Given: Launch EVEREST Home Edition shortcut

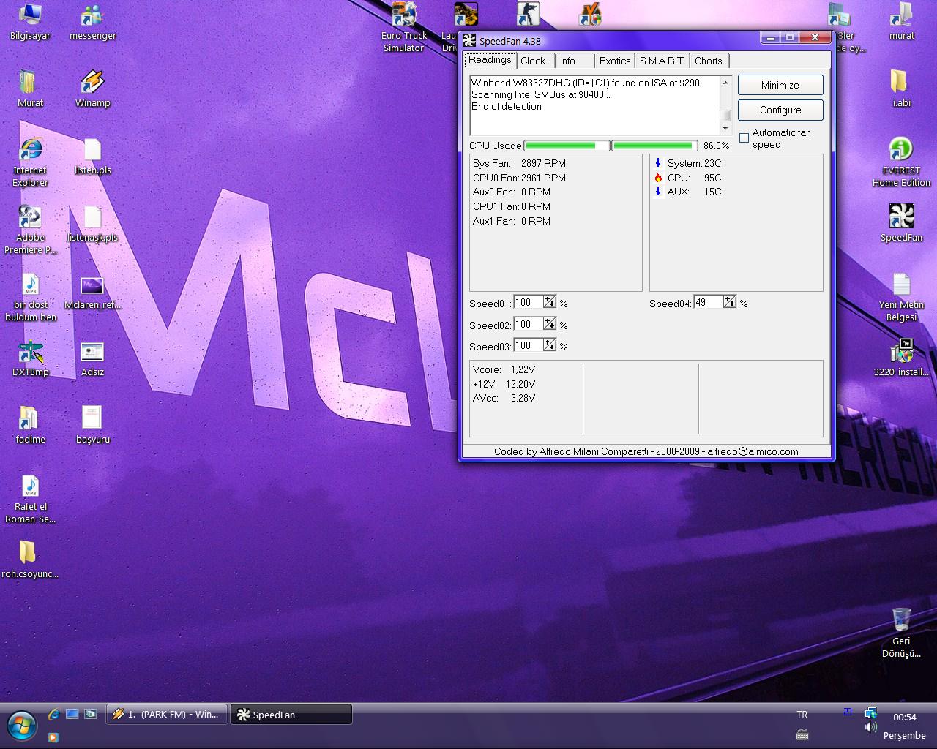Looking at the screenshot, I should [901, 162].
